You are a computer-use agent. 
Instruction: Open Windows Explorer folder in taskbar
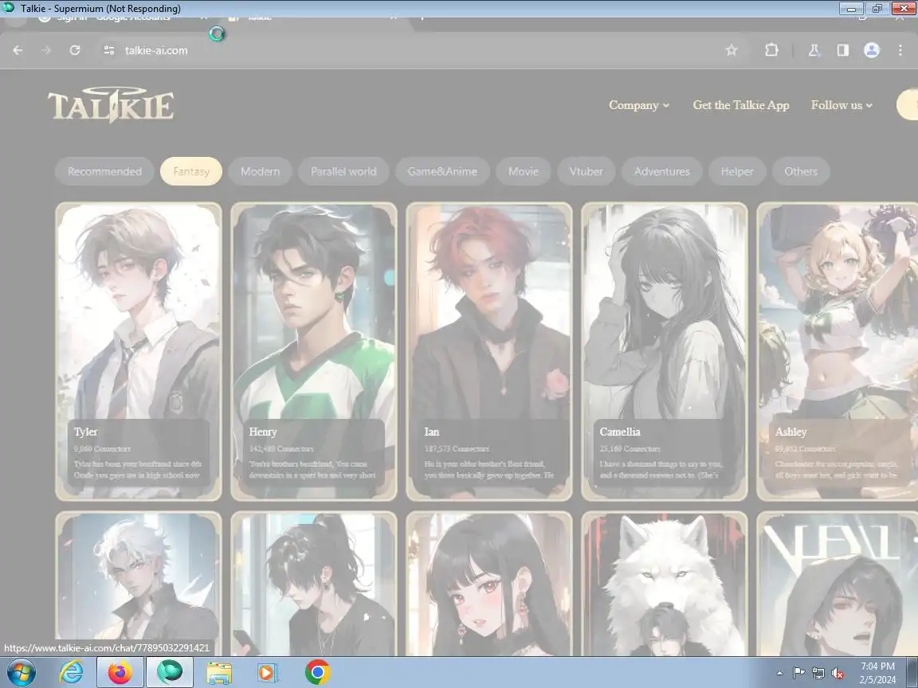pos(219,673)
